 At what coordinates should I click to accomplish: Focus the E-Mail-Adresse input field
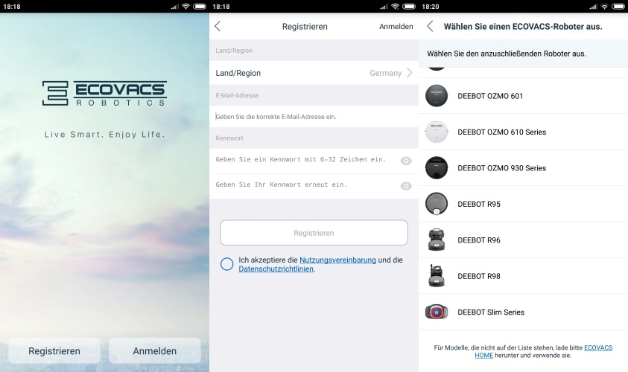[314, 116]
